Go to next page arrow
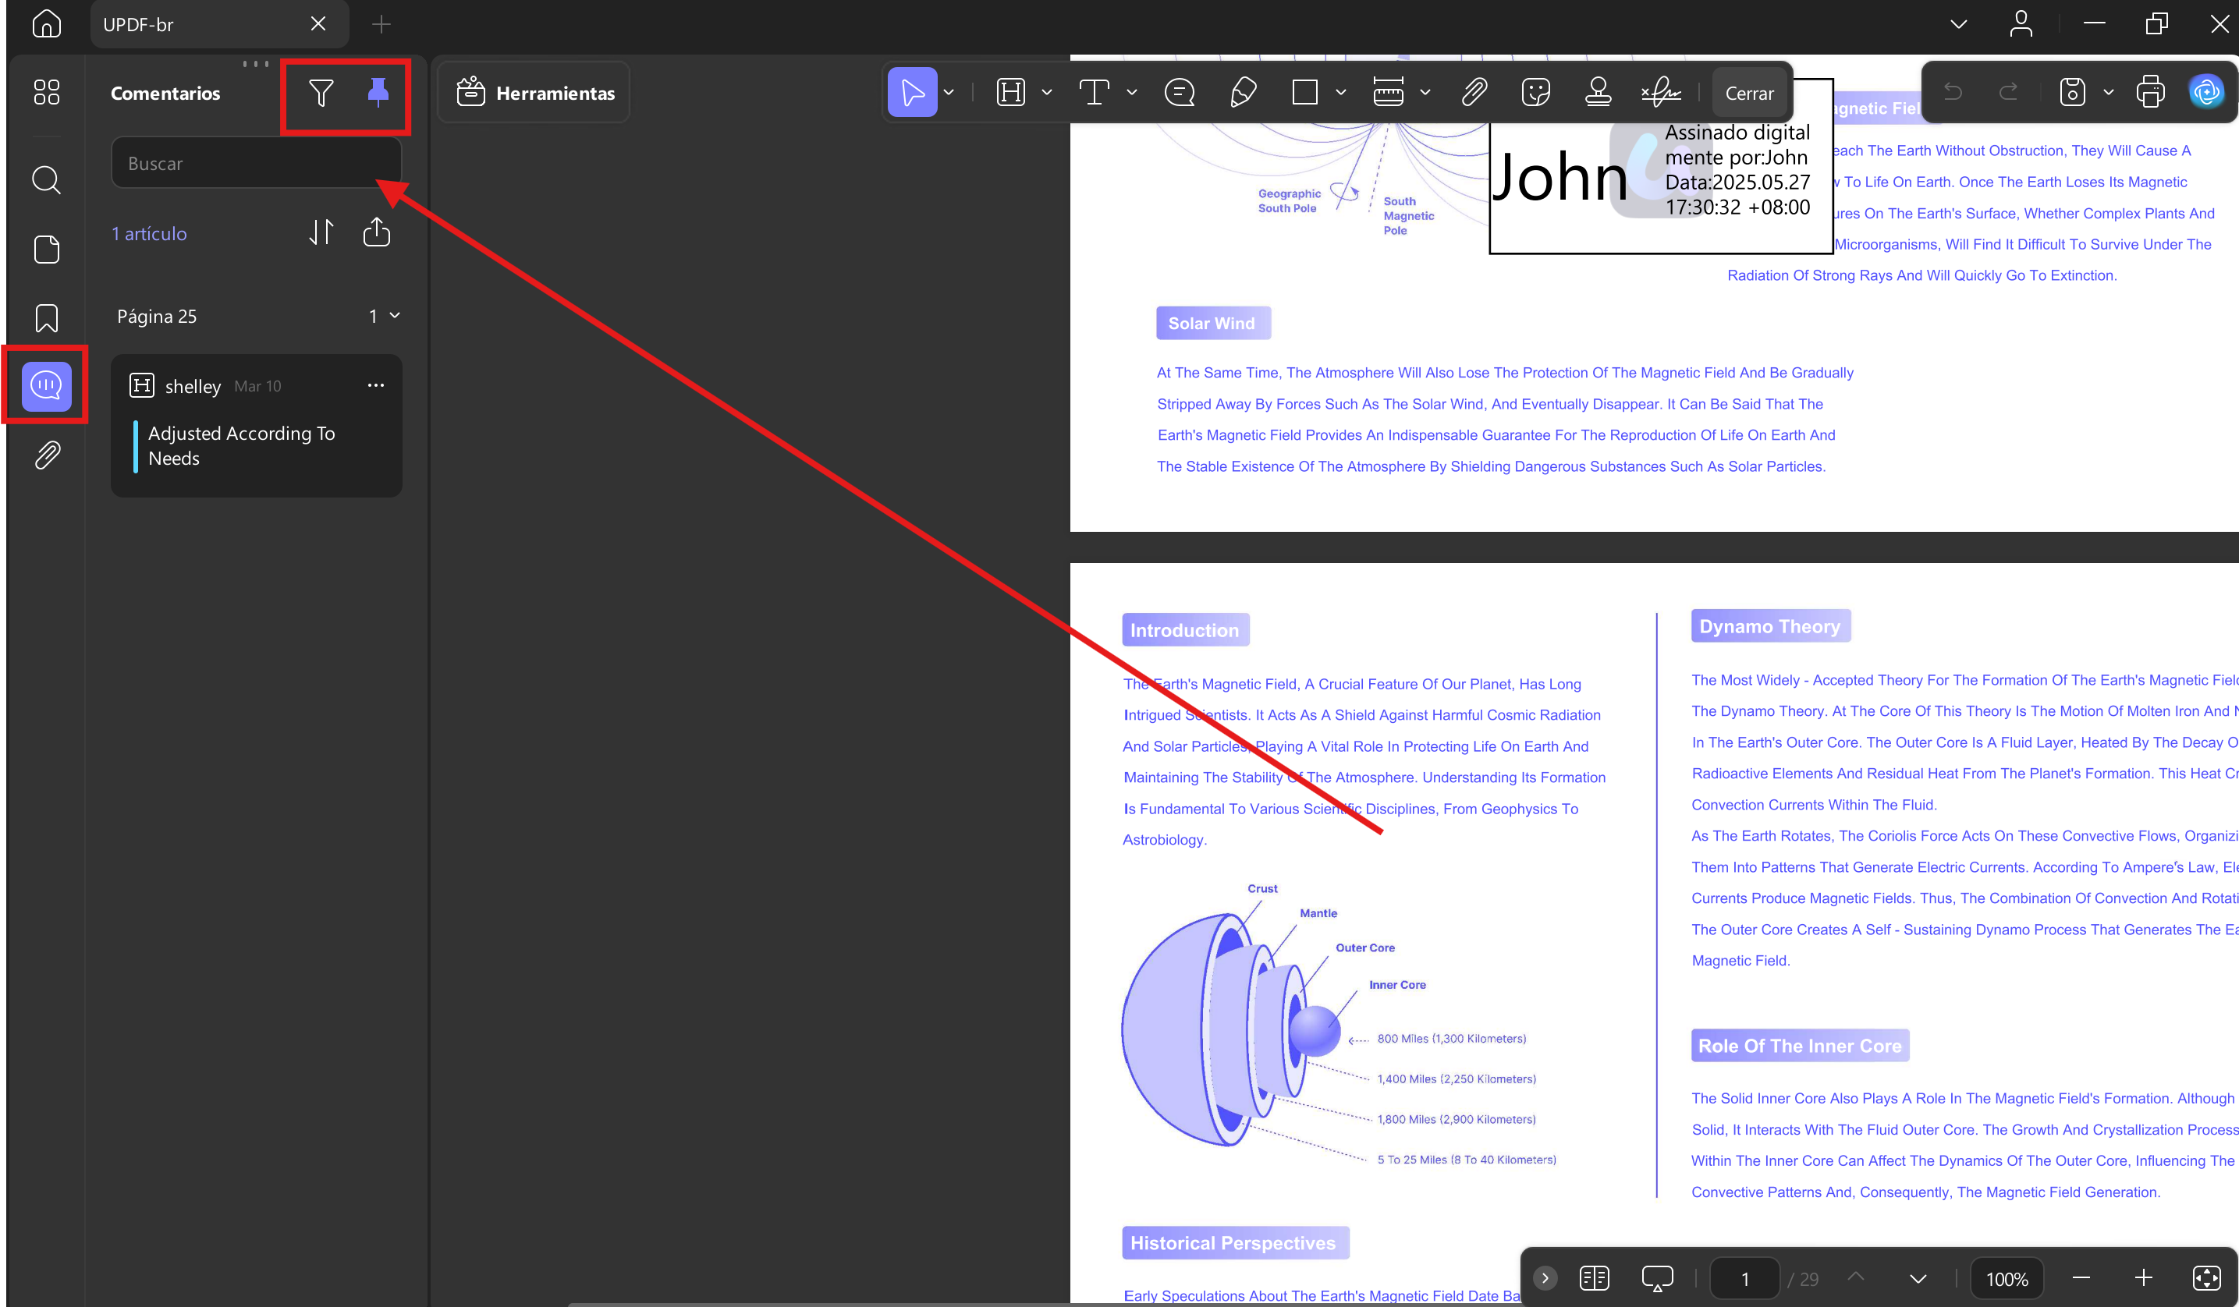The height and width of the screenshot is (1307, 2239). [x=1918, y=1279]
